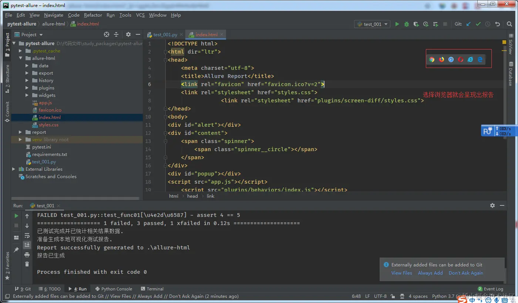
Task: Open index.html in Safari browser icon
Action: pyautogui.click(x=451, y=59)
